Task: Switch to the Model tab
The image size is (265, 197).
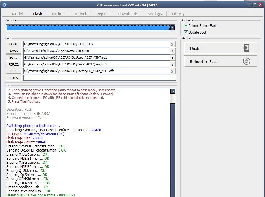Action: pyautogui.click(x=18, y=14)
